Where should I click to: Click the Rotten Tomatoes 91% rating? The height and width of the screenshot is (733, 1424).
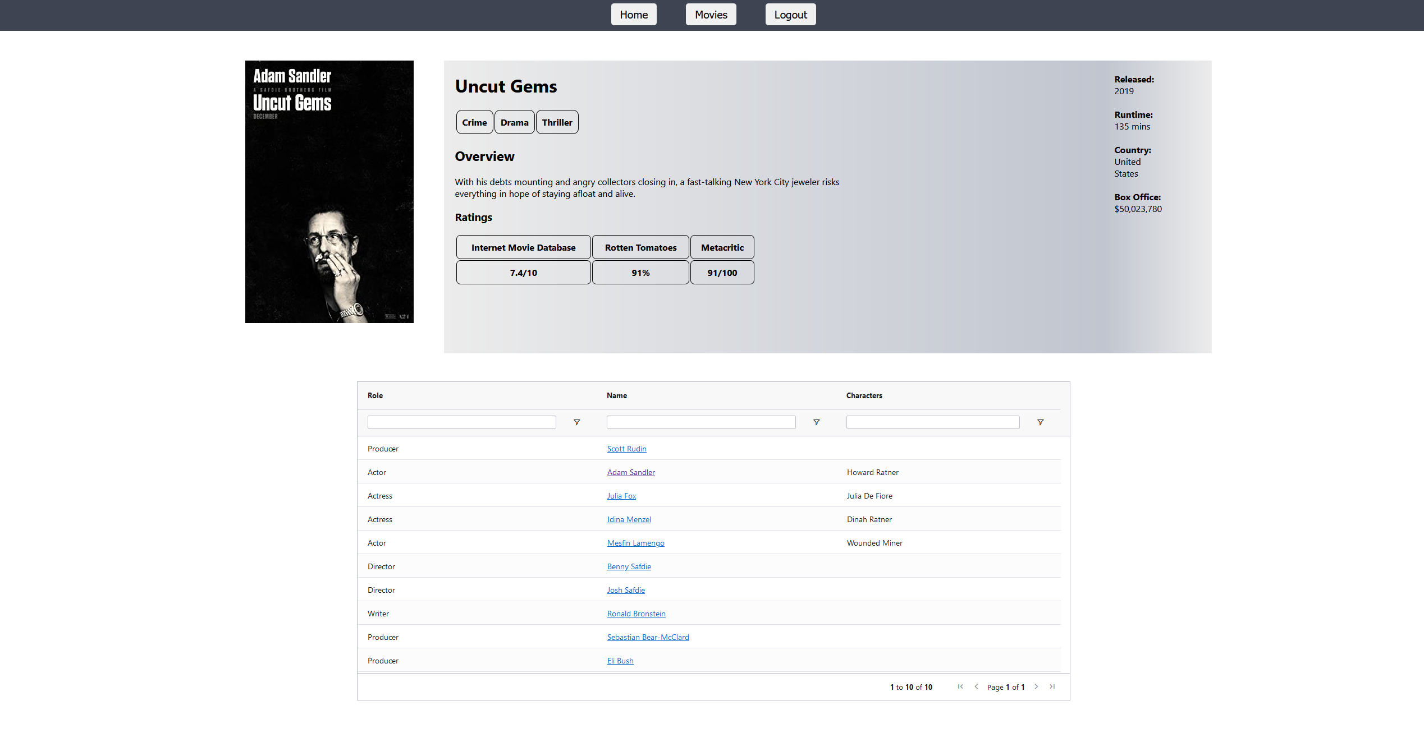[640, 272]
